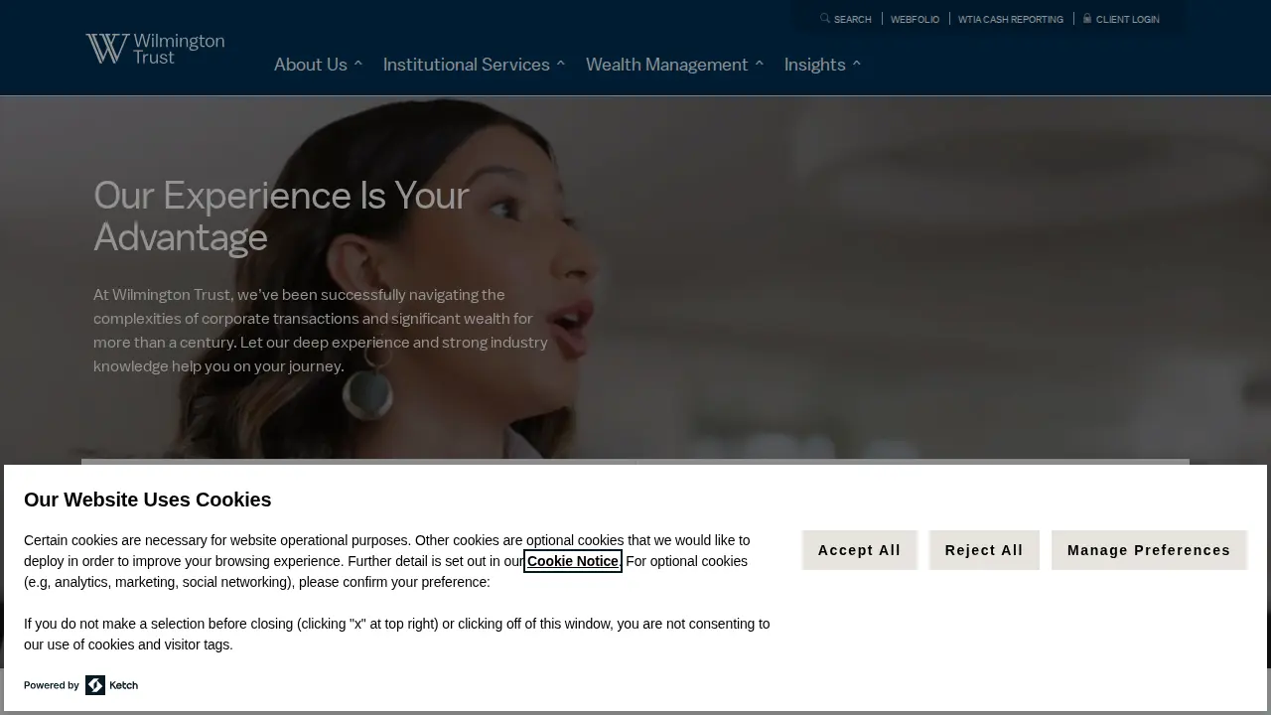Click the Ketch logo icon
The width and height of the screenshot is (1271, 715).
[x=95, y=685]
